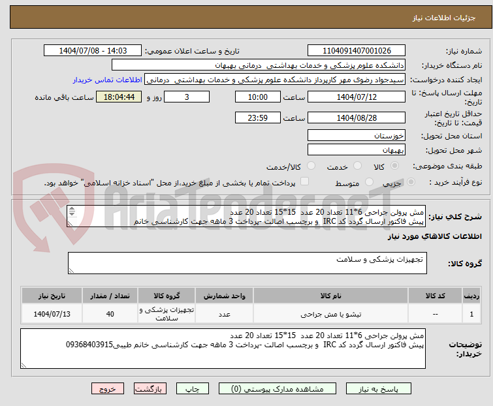Screen dimensions: 493x406
Task: Click the row number cell 1
Action: tap(471, 314)
